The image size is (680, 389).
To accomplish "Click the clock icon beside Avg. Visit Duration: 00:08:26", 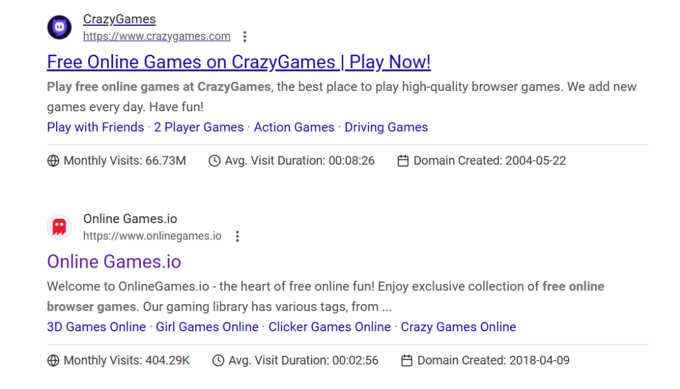I will 214,161.
